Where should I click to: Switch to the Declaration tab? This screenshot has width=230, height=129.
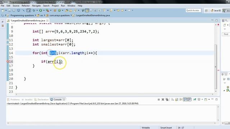[41, 100]
